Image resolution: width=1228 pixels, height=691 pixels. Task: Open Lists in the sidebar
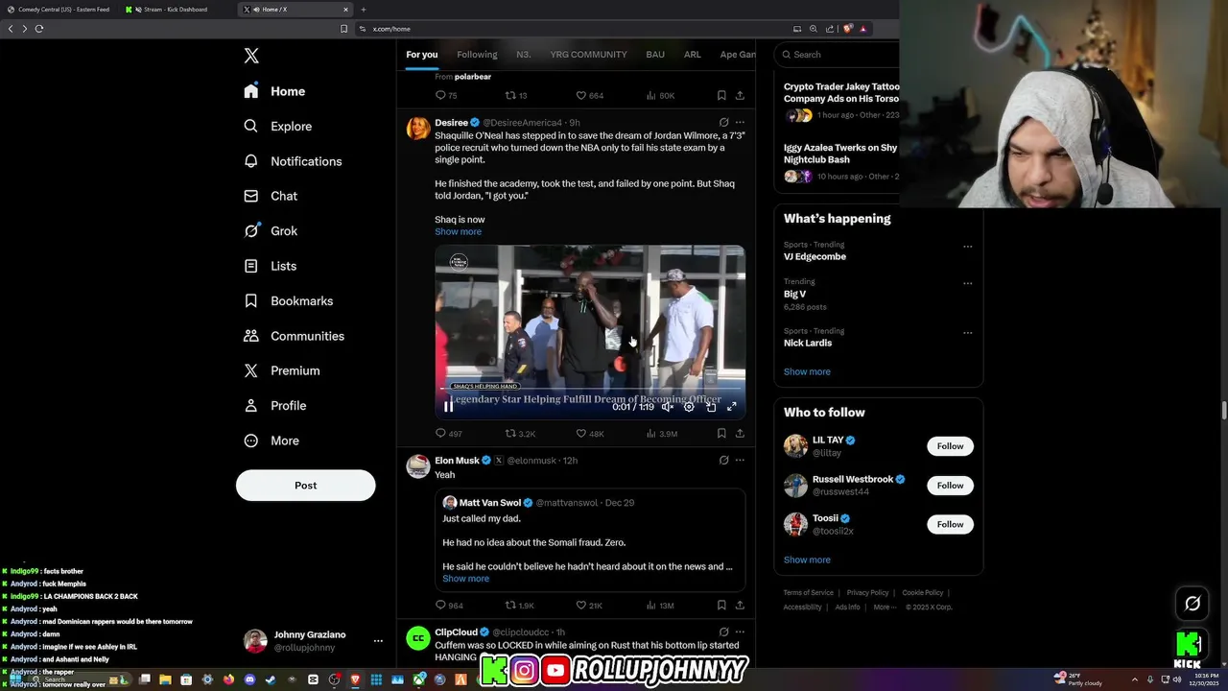click(x=270, y=266)
